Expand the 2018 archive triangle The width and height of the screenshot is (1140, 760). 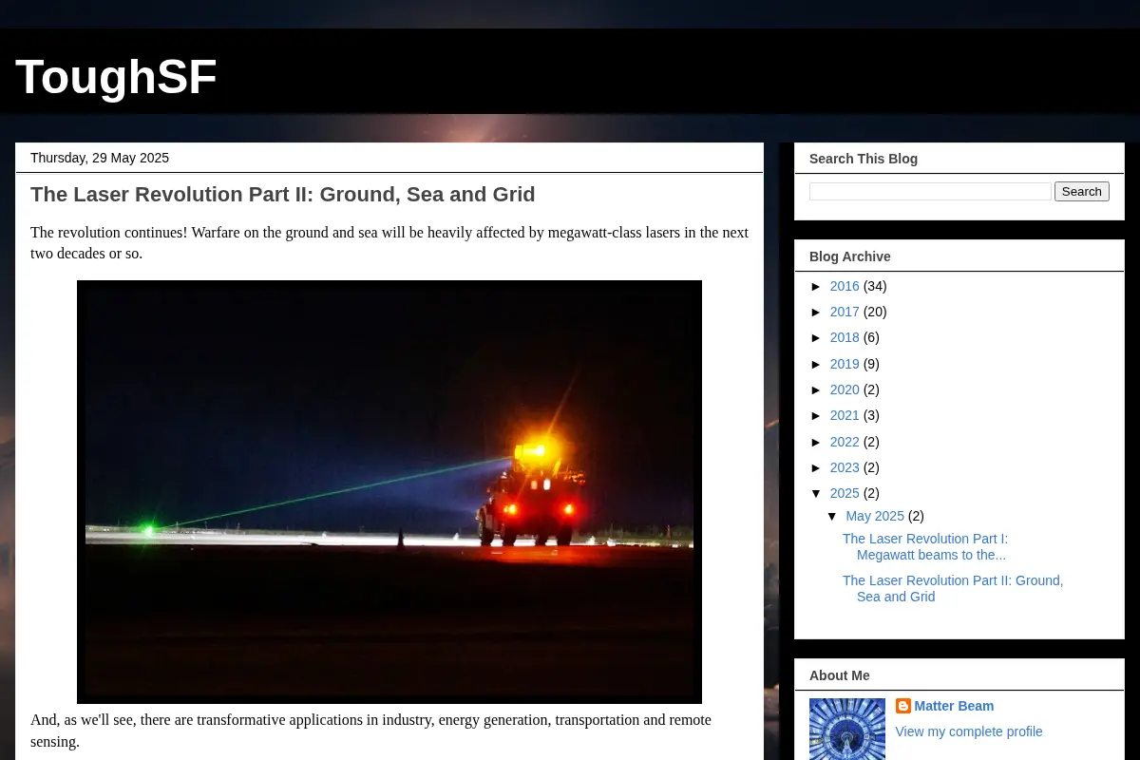[x=817, y=337]
